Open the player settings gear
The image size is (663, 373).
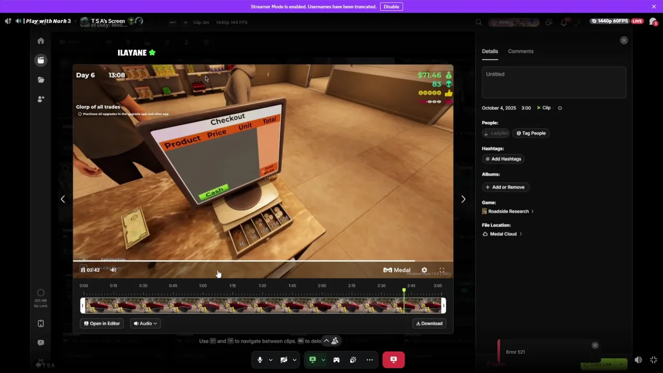click(424, 270)
